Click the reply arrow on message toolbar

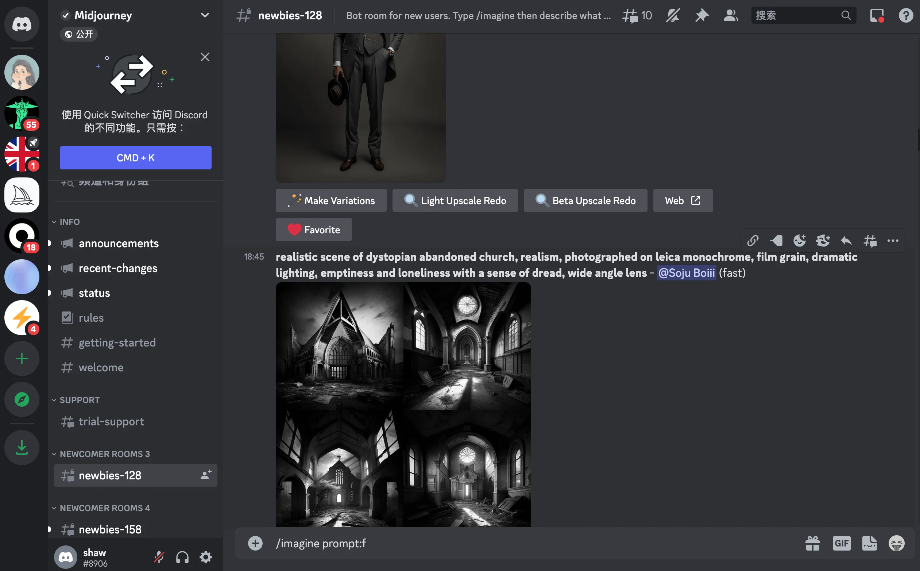846,241
